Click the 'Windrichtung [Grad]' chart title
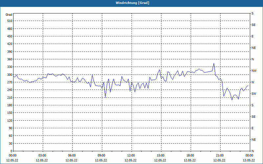The image size is (263, 164). (132, 3)
